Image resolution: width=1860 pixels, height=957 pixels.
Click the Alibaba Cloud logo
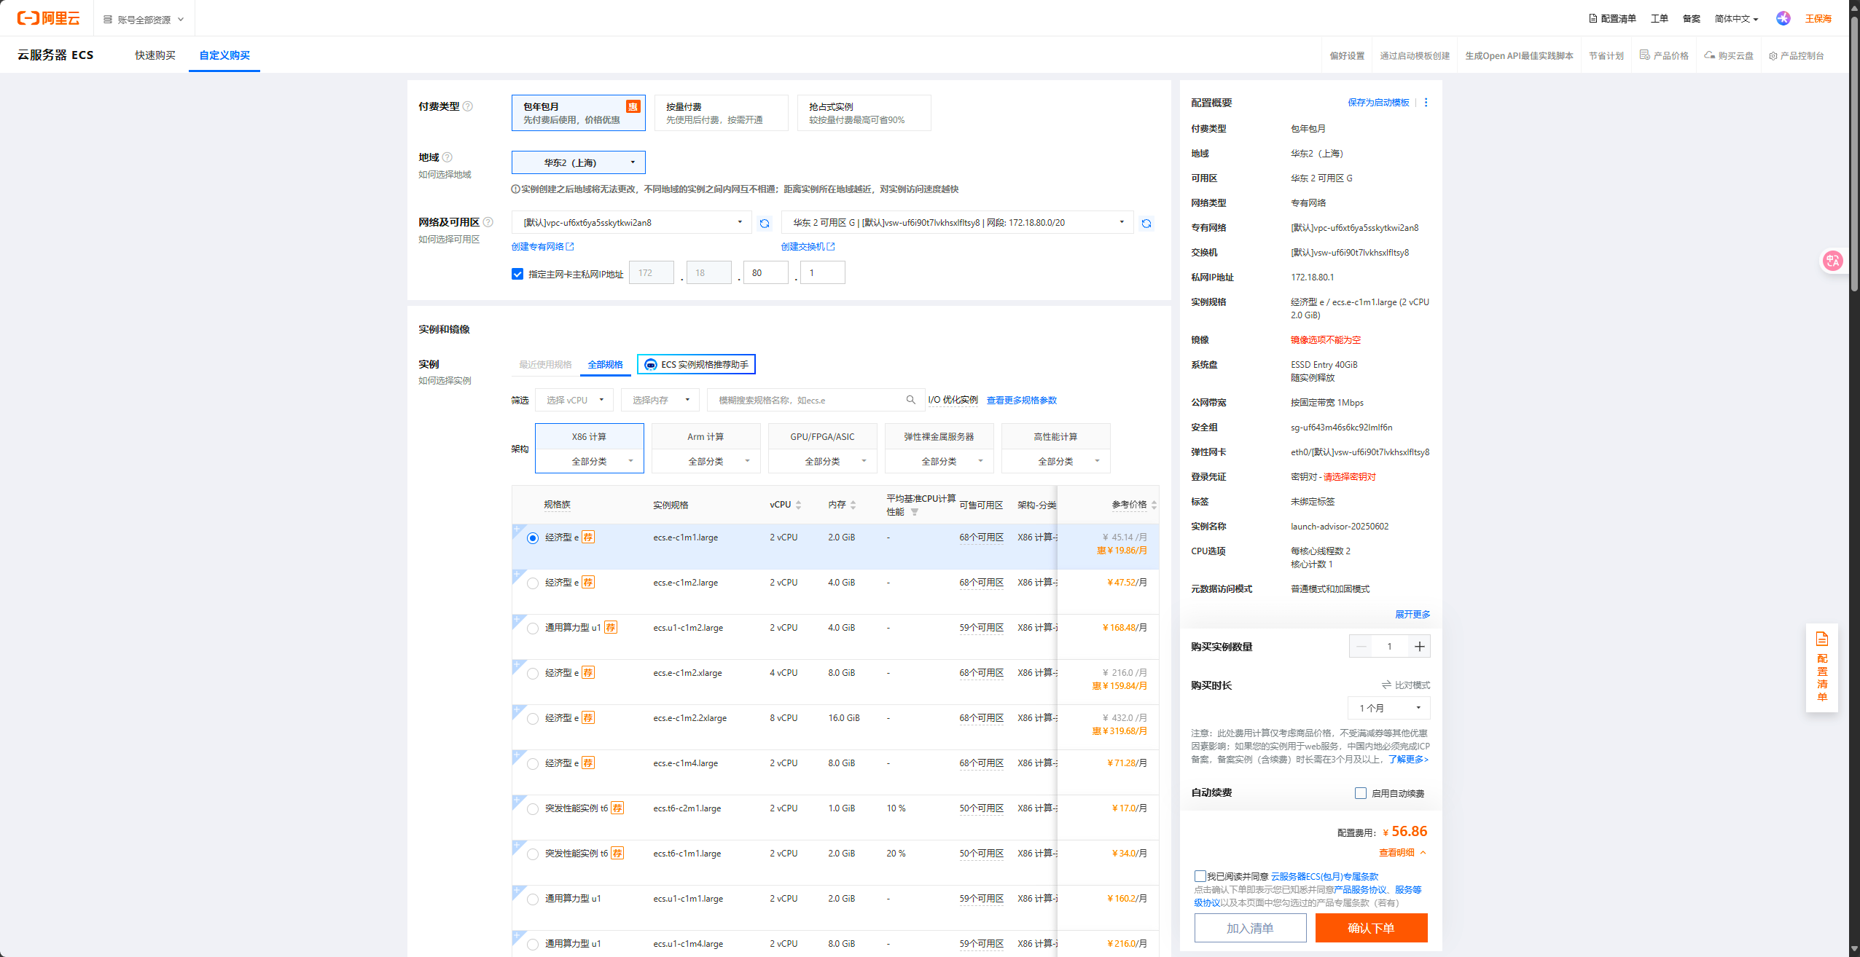pos(48,18)
